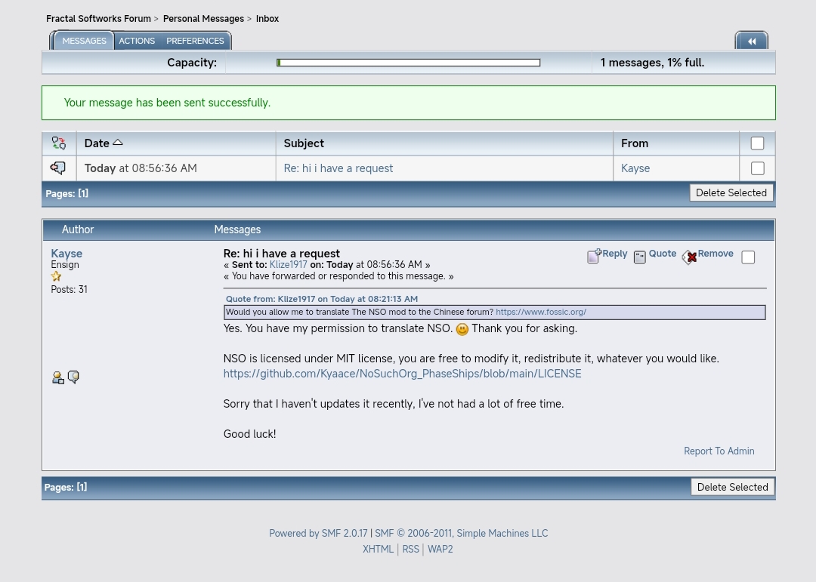The width and height of the screenshot is (816, 582).
Task: Click Report To Admin on the message
Action: coord(719,451)
